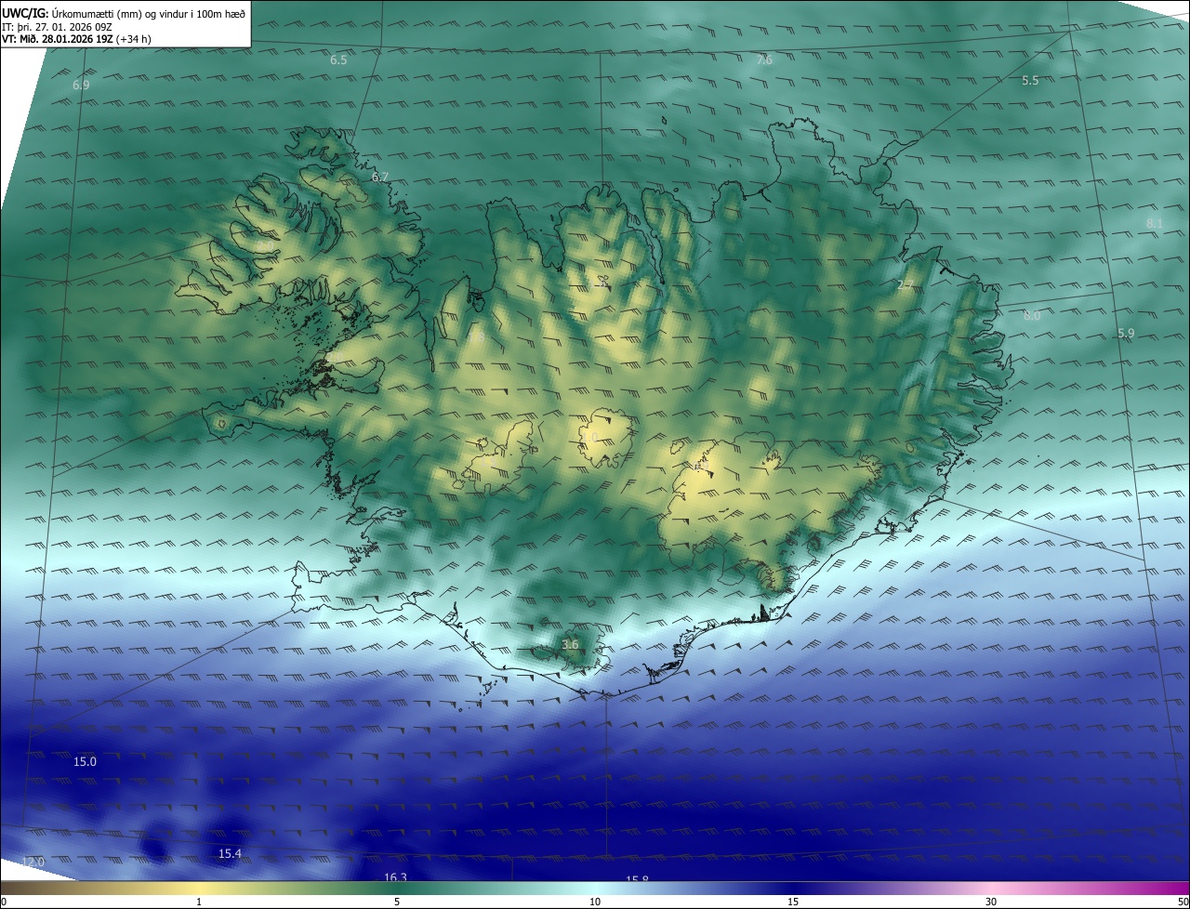Click the 7.6 value label on the map
Viewport: 1190px width, 909px height.
click(x=763, y=59)
